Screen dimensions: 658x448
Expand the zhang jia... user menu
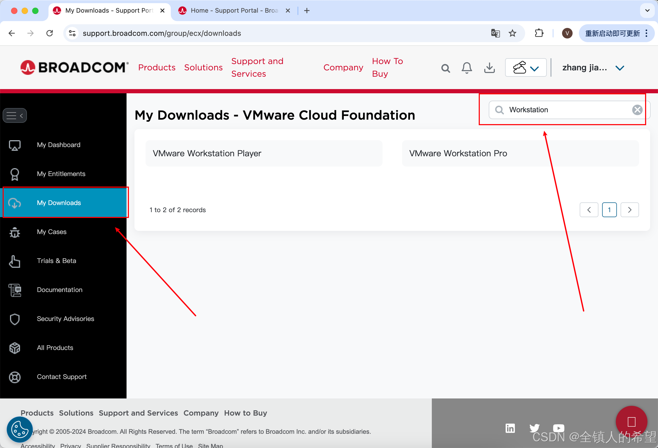point(593,68)
